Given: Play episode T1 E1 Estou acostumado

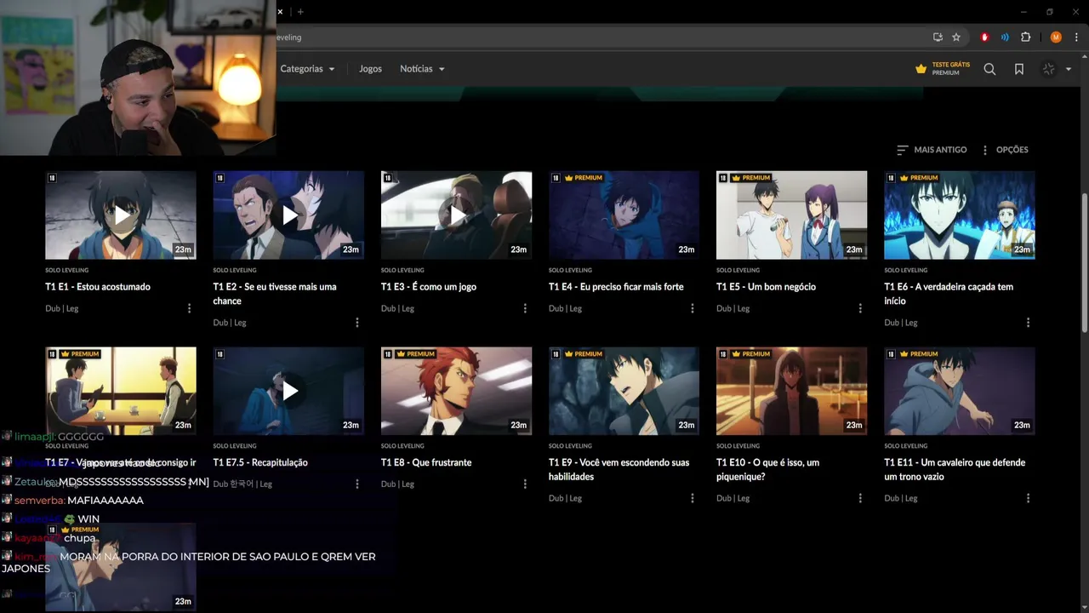Looking at the screenshot, I should (121, 215).
